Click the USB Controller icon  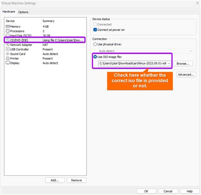(x=8, y=49)
